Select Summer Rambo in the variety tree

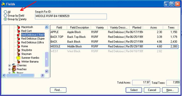tap(30, 58)
